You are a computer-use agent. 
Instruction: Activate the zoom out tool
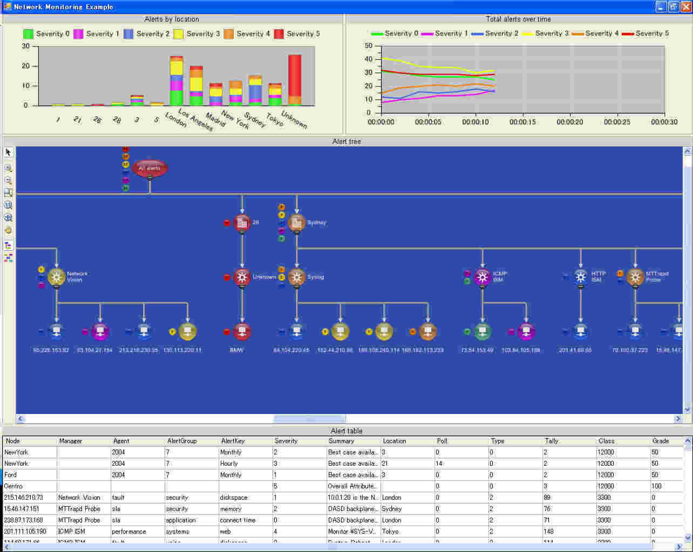coord(8,181)
